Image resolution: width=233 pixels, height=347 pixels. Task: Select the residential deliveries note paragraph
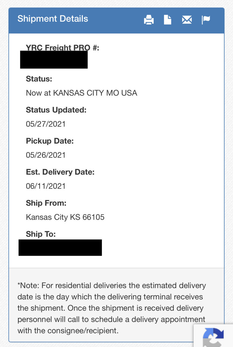pyautogui.click(x=112, y=308)
